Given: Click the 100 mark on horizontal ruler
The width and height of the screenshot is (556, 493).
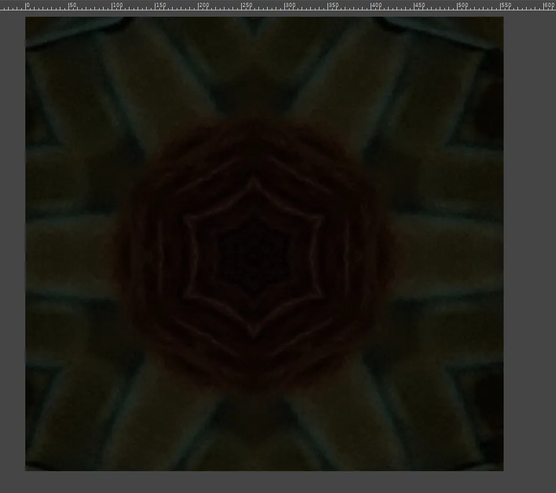Looking at the screenshot, I should coord(117,5).
